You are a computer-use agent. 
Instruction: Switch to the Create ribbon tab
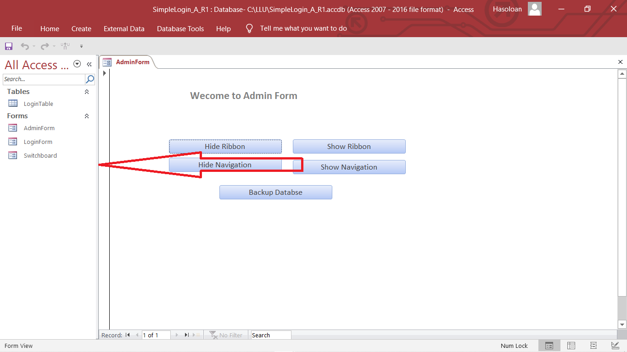pos(81,28)
